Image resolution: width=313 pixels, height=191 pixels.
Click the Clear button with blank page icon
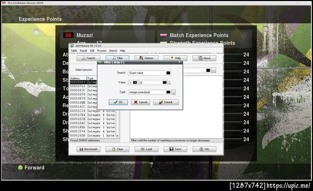point(117,149)
